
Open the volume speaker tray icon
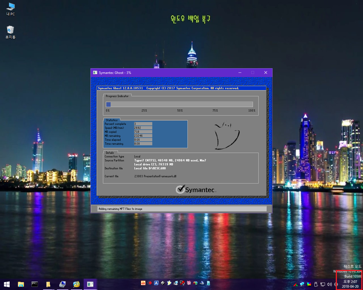click(x=330, y=284)
